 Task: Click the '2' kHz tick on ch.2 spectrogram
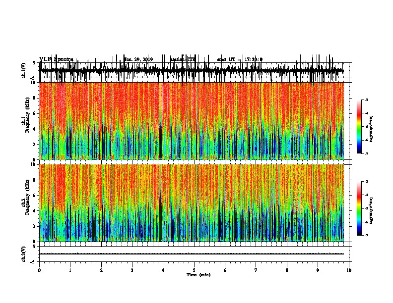(x=35, y=226)
